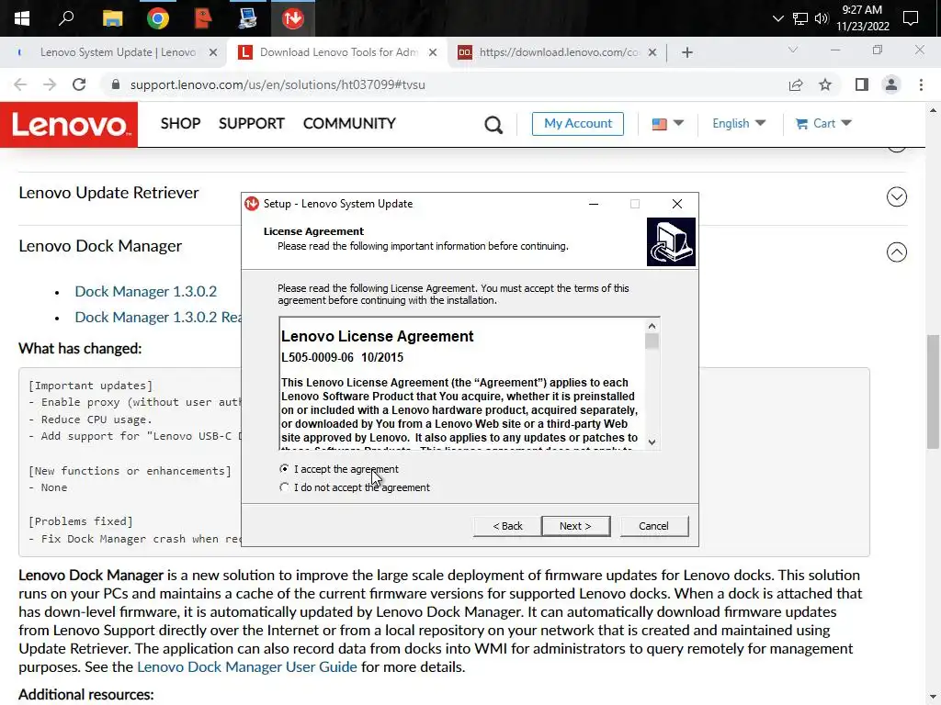Go forward in browser history
941x705 pixels.
point(50,84)
